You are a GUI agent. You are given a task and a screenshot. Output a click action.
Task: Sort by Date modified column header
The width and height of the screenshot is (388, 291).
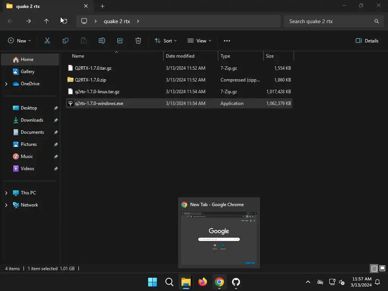[x=191, y=56]
